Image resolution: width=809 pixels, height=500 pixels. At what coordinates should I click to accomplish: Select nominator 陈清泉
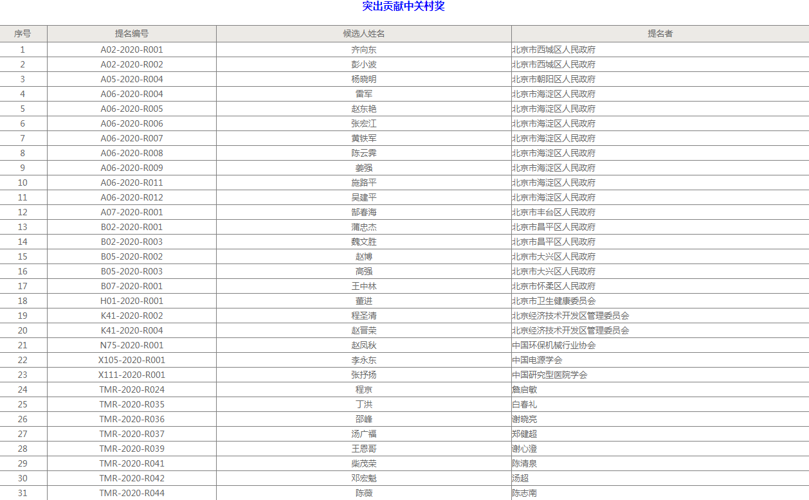pos(525,463)
